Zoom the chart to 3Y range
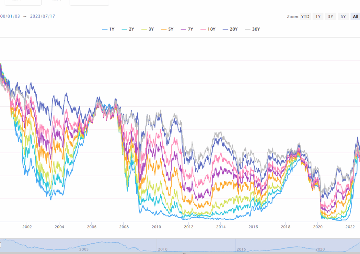 click(330, 16)
